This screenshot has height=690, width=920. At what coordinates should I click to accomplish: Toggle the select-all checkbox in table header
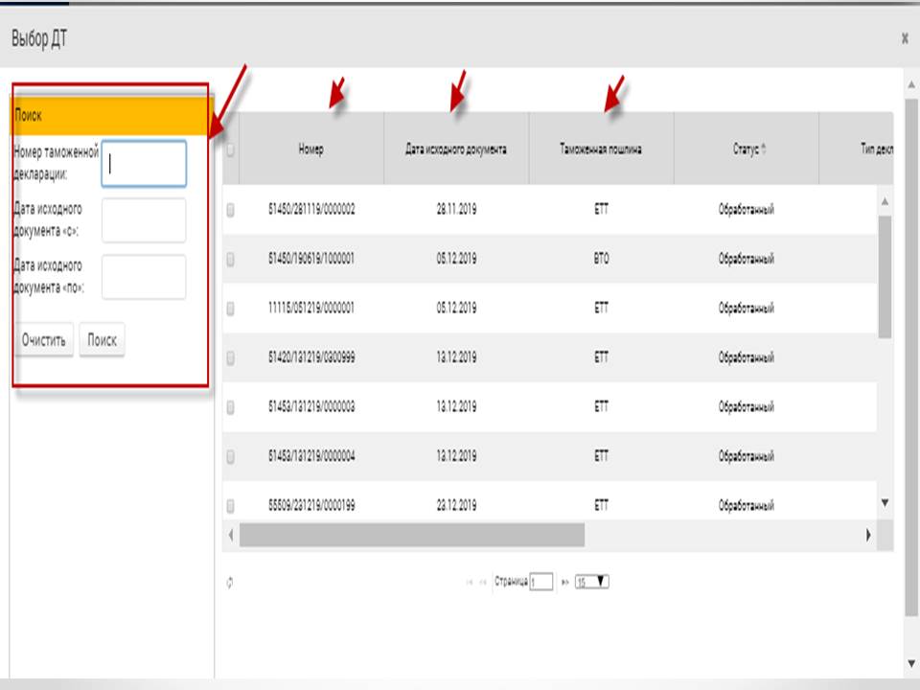click(230, 149)
